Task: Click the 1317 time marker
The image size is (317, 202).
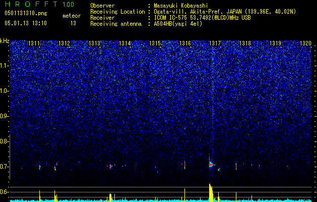Action: [x=215, y=43]
